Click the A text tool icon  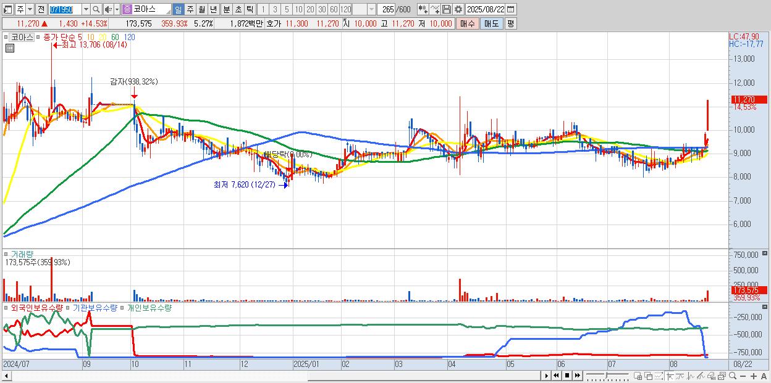tap(764, 376)
